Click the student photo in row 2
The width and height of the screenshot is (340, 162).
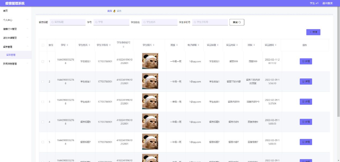click(x=150, y=81)
